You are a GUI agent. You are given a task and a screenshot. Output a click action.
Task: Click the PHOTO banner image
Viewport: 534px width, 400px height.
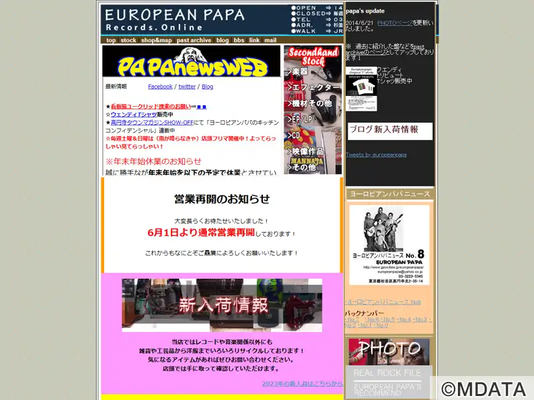389,352
